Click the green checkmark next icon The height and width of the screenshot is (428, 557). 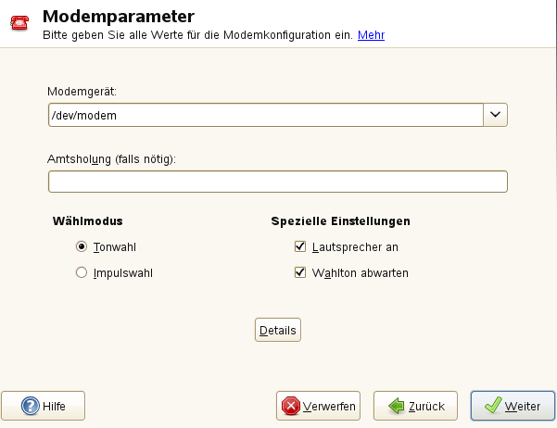[492, 406]
